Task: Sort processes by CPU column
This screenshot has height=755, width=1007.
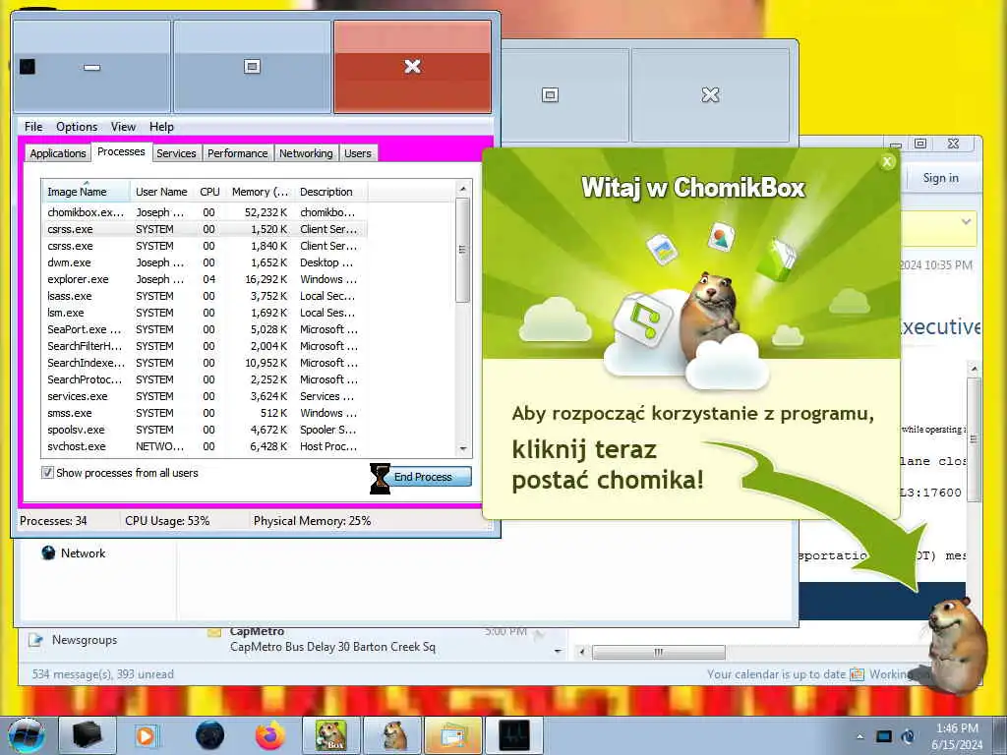Action: click(209, 192)
